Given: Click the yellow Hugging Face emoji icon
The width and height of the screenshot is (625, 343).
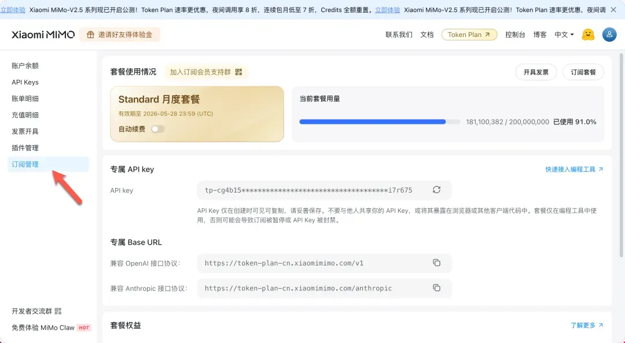Looking at the screenshot, I should pos(588,35).
